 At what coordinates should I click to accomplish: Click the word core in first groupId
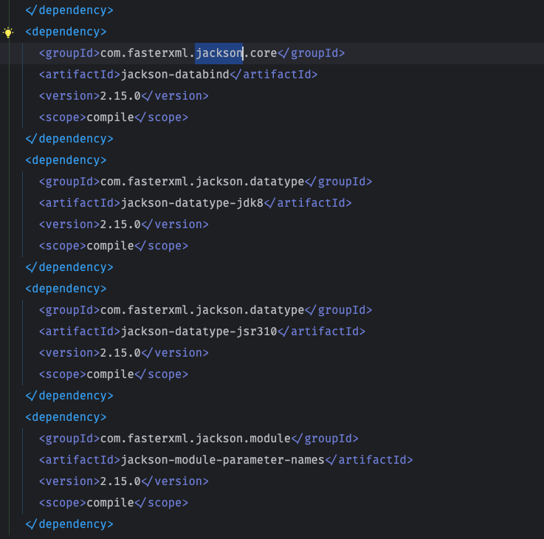(x=264, y=53)
